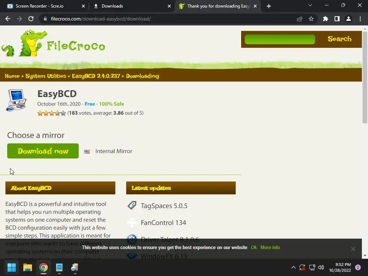Click the sync status tray icon

[x=302, y=267]
